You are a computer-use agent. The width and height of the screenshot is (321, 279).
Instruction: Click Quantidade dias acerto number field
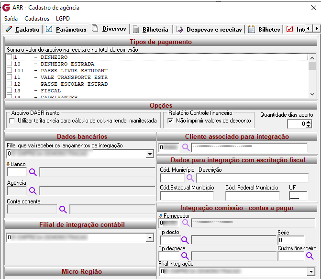pyautogui.click(x=297, y=124)
